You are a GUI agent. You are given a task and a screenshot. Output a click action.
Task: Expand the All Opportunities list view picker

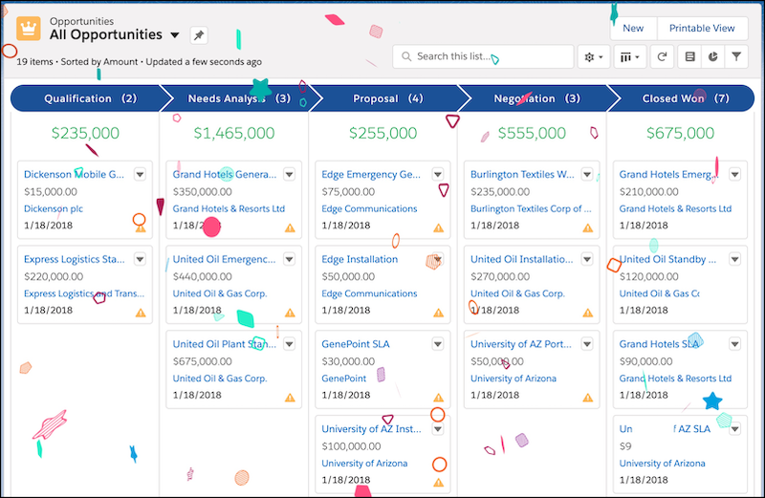[x=174, y=35]
